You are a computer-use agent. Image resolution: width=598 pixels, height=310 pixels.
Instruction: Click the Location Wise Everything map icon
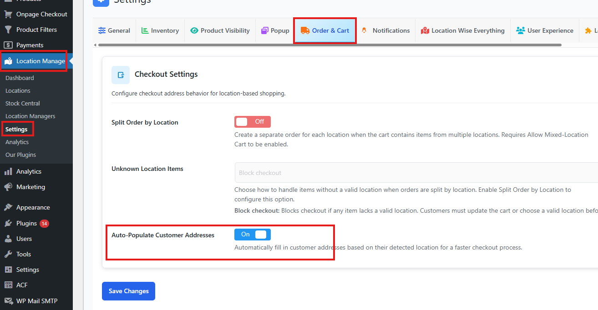point(425,30)
